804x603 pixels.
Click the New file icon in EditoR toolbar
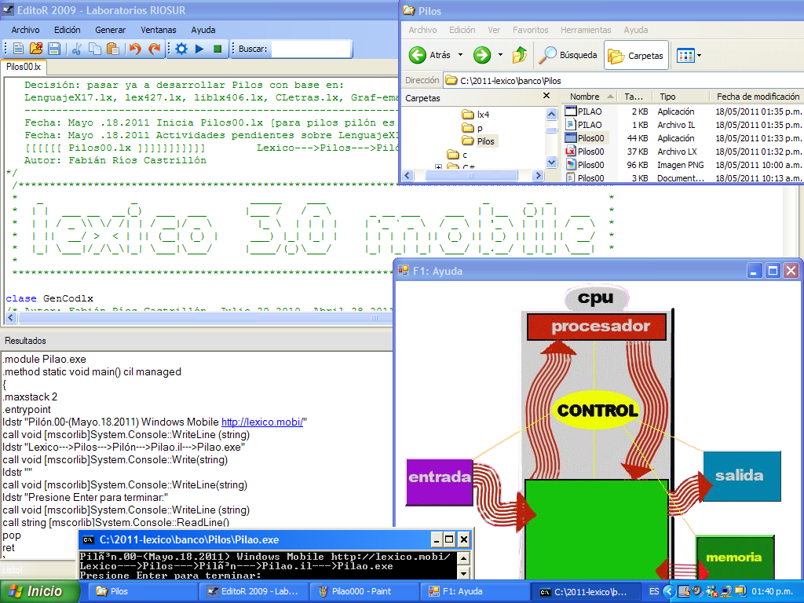tap(17, 49)
